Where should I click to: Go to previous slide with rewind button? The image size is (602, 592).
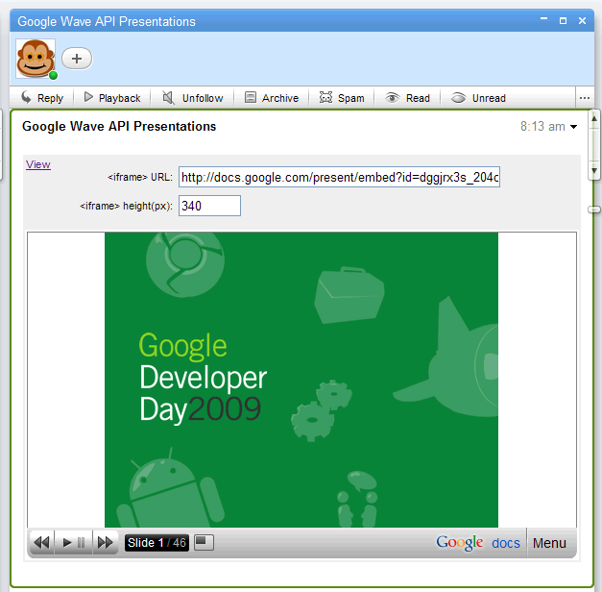(x=41, y=543)
